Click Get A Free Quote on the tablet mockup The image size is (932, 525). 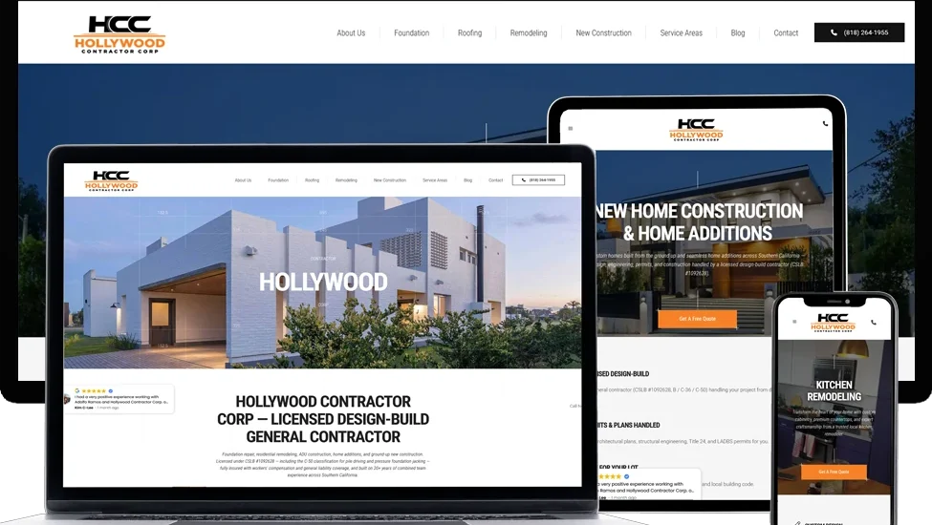(697, 319)
